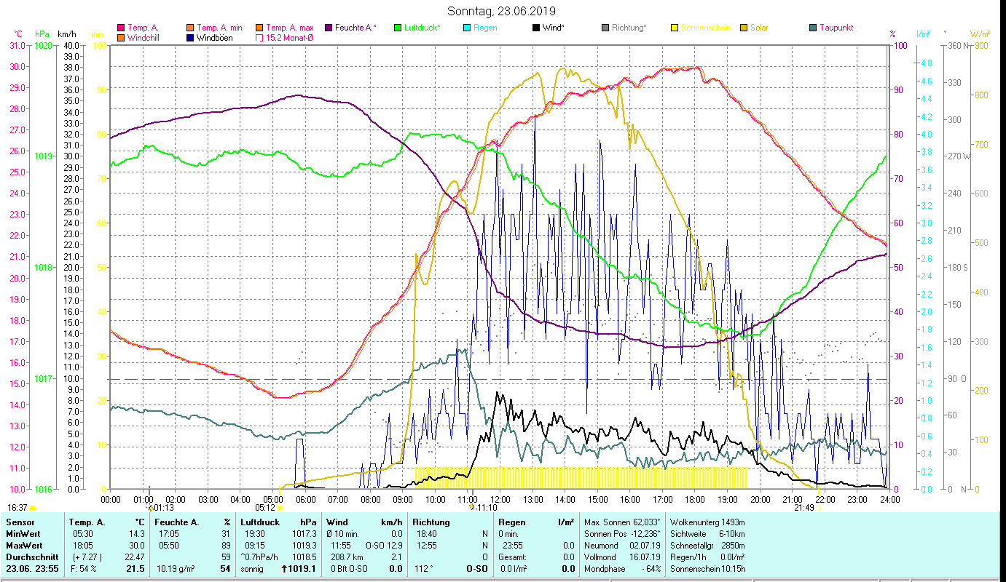The height and width of the screenshot is (582, 1006).
Task: Click the 'Durchschnitt' row label
Action: point(31,557)
